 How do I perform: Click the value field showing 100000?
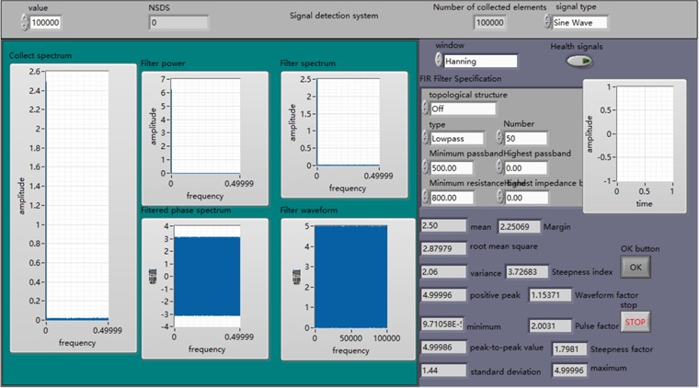coord(45,22)
